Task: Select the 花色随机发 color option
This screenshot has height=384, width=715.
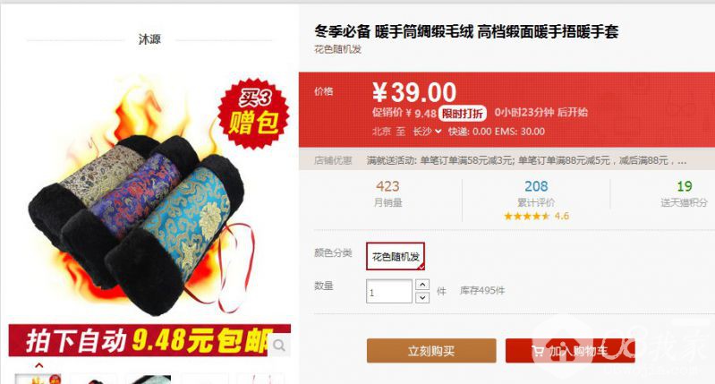Action: [396, 256]
